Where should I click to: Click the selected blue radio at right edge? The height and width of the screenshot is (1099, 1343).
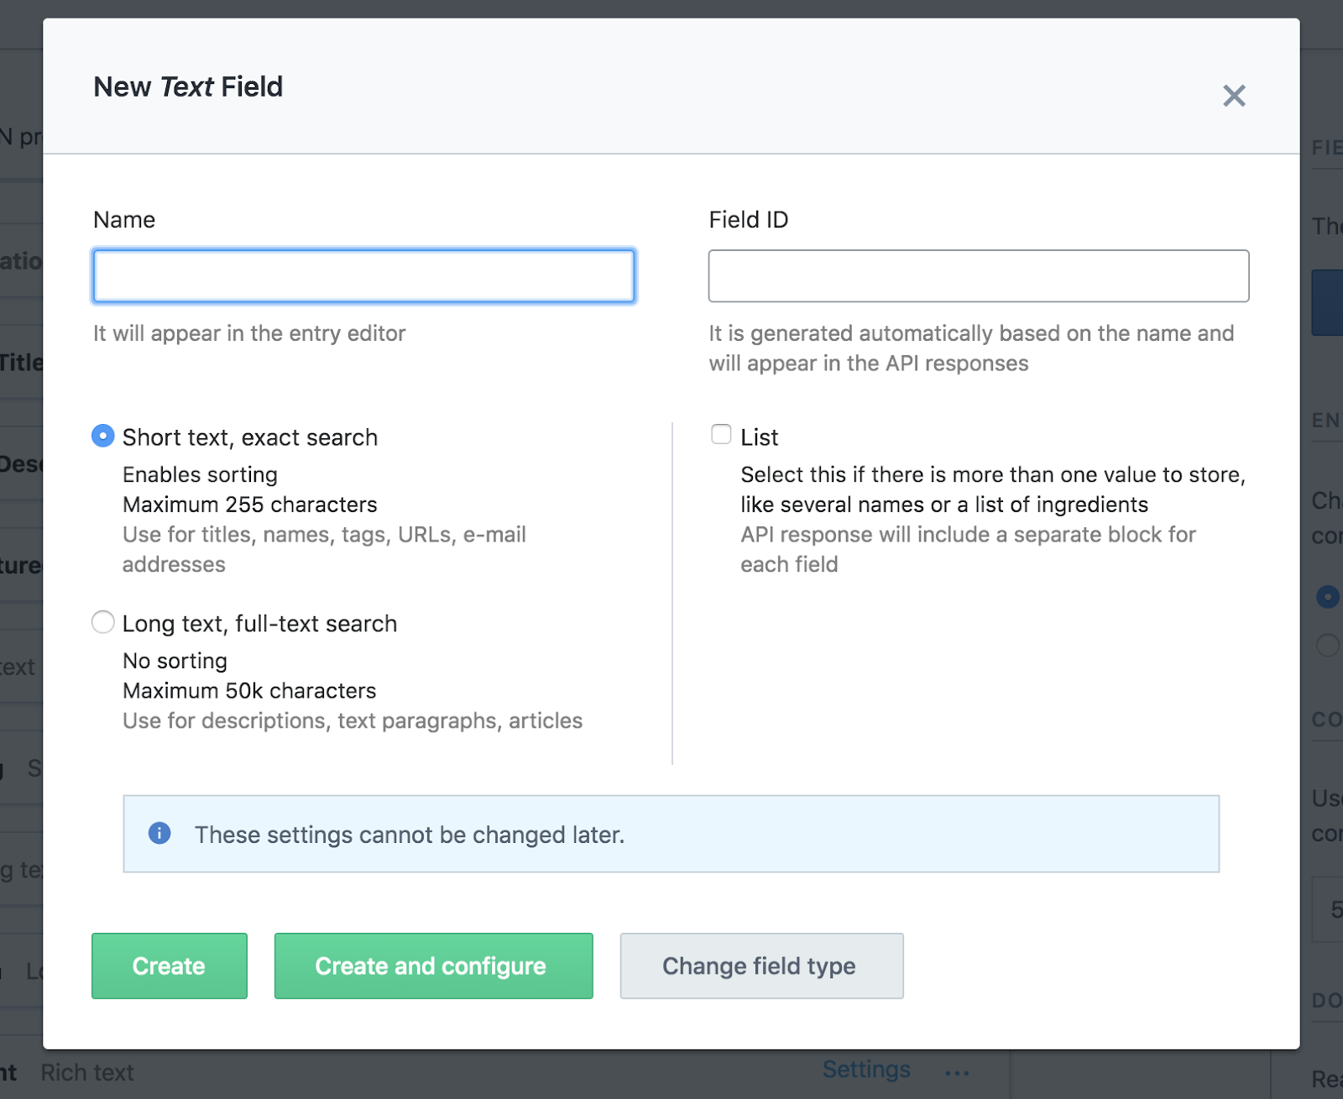1328,597
